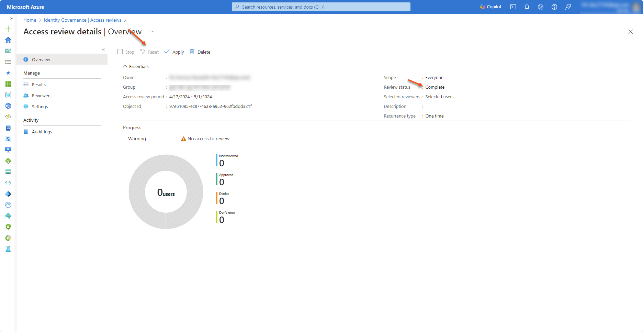Open App Services globe icon

8,106
